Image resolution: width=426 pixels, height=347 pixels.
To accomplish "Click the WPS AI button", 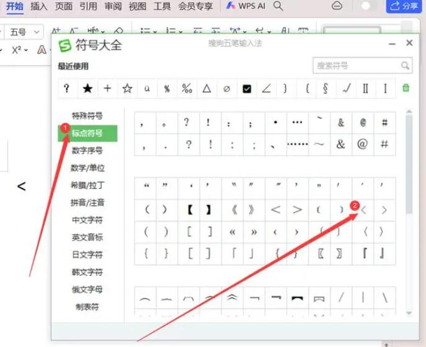I will tap(246, 6).
